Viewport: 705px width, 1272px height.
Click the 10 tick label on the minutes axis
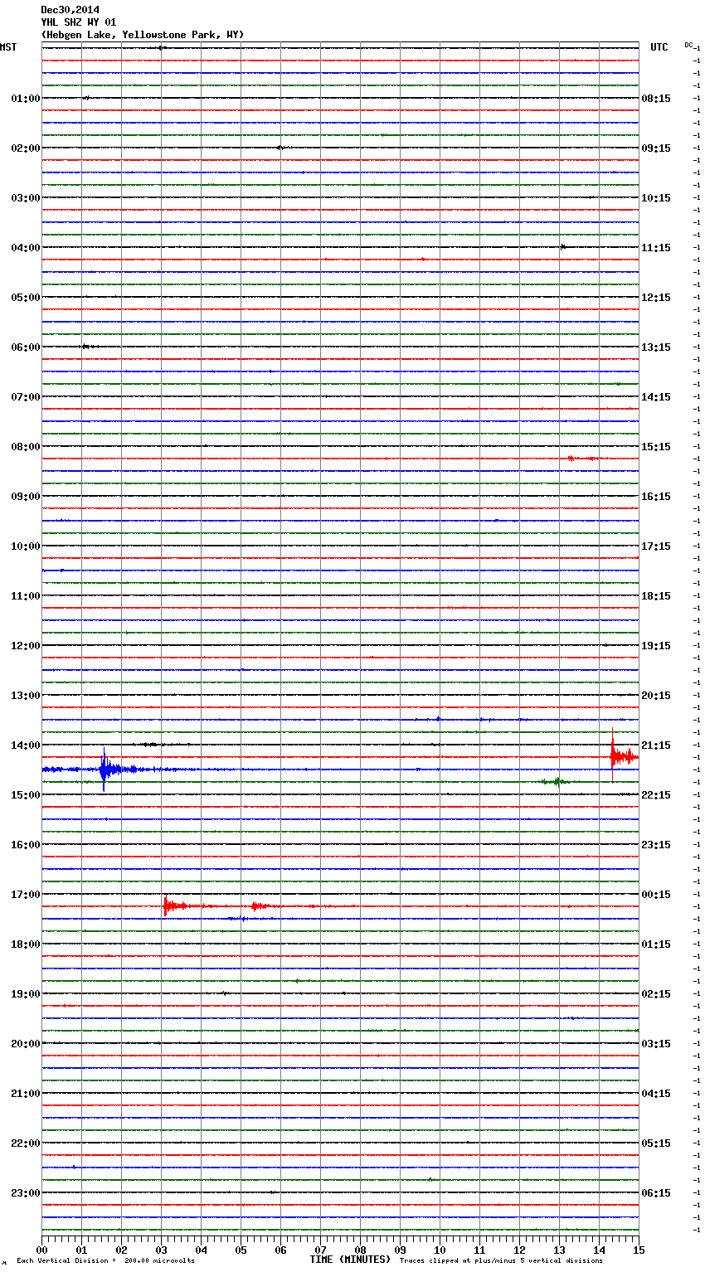440,1250
